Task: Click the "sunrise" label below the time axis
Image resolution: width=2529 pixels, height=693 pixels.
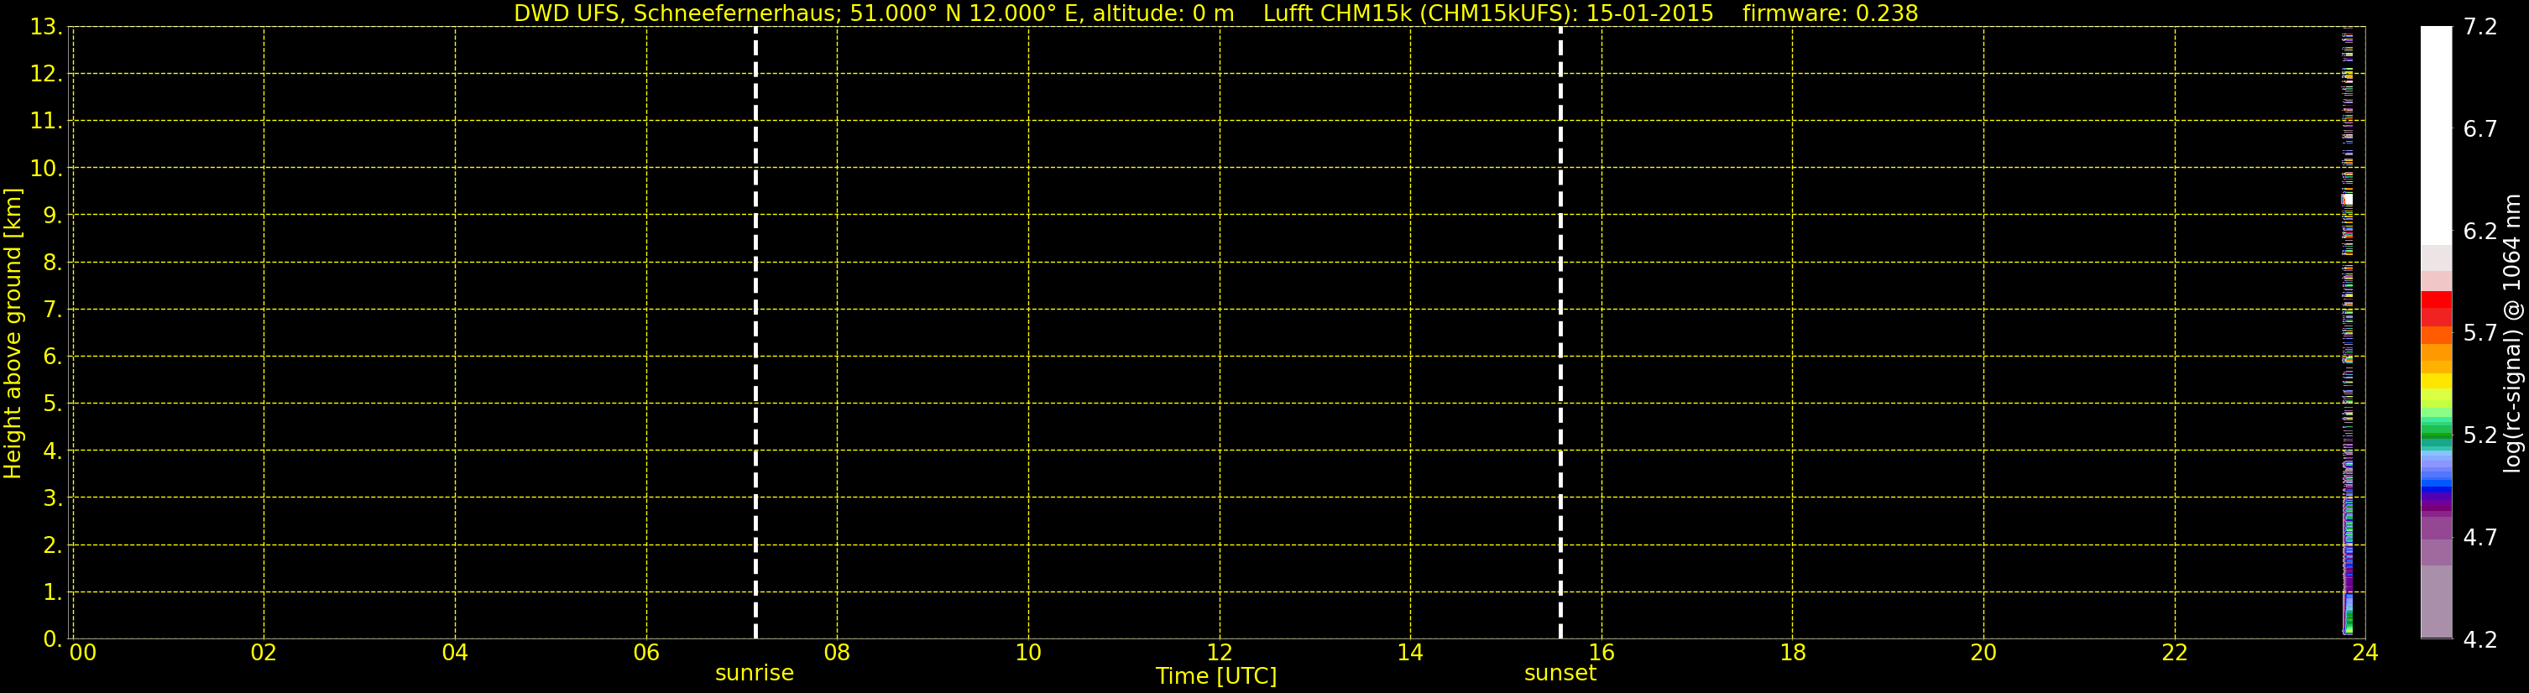Action: coord(754,674)
